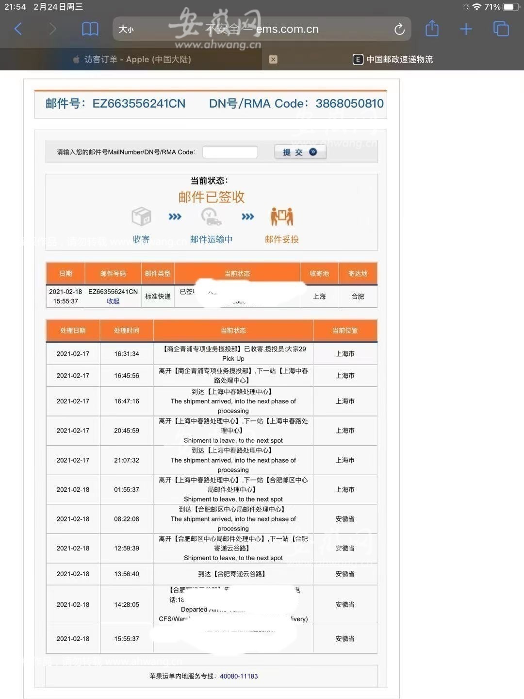The height and width of the screenshot is (699, 524).
Task: Click the 收起 collapse link
Action: [113, 301]
